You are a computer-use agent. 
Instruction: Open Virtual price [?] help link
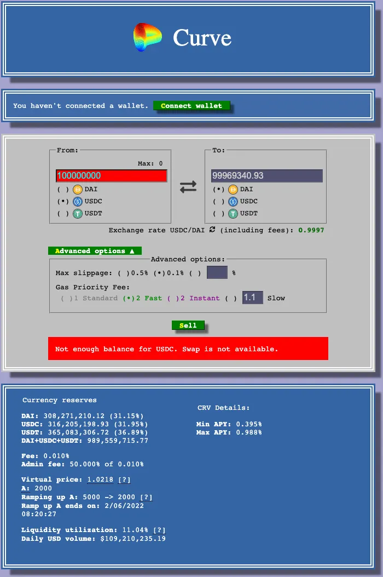tap(124, 479)
